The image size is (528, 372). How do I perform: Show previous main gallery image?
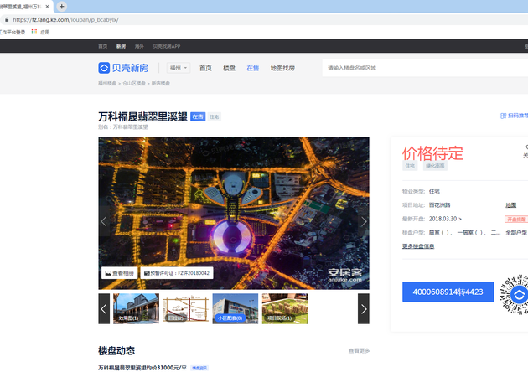tap(104, 221)
